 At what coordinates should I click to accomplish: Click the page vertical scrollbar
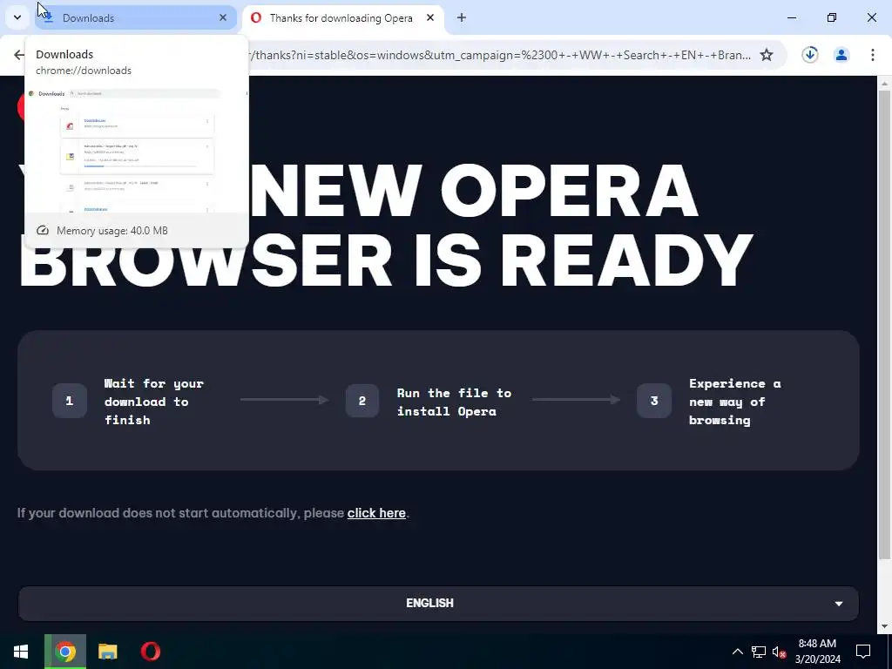click(884, 324)
